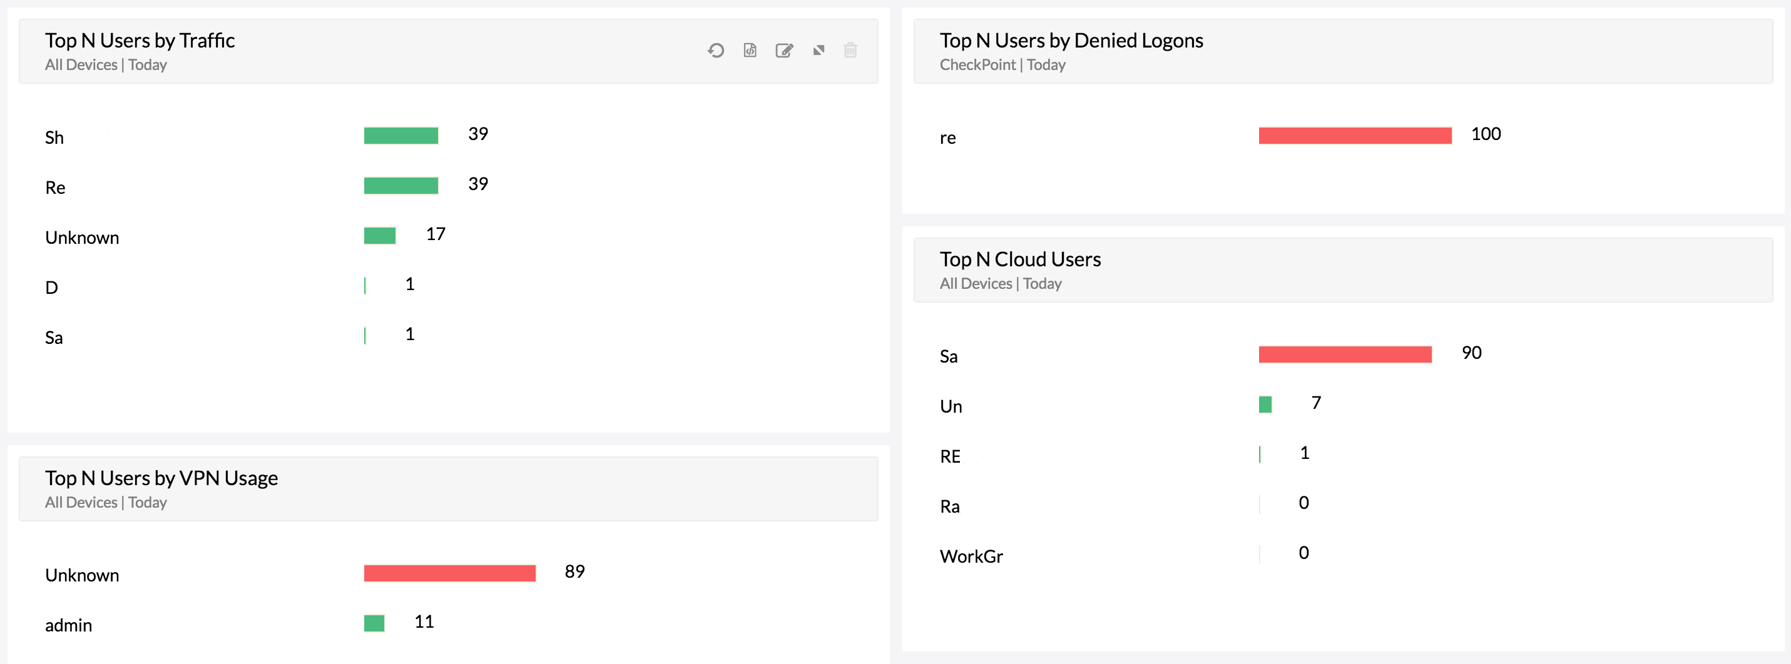Delete the Top N Users by Traffic widget
1791x664 pixels.
point(850,50)
